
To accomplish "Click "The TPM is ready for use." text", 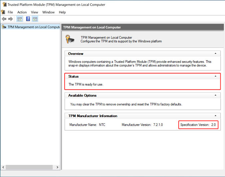I will 86,85.
